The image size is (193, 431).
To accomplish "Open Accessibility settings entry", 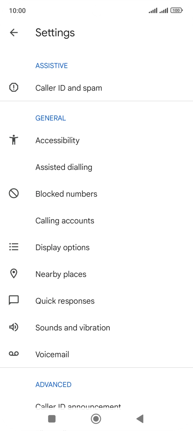I will coord(57,140).
